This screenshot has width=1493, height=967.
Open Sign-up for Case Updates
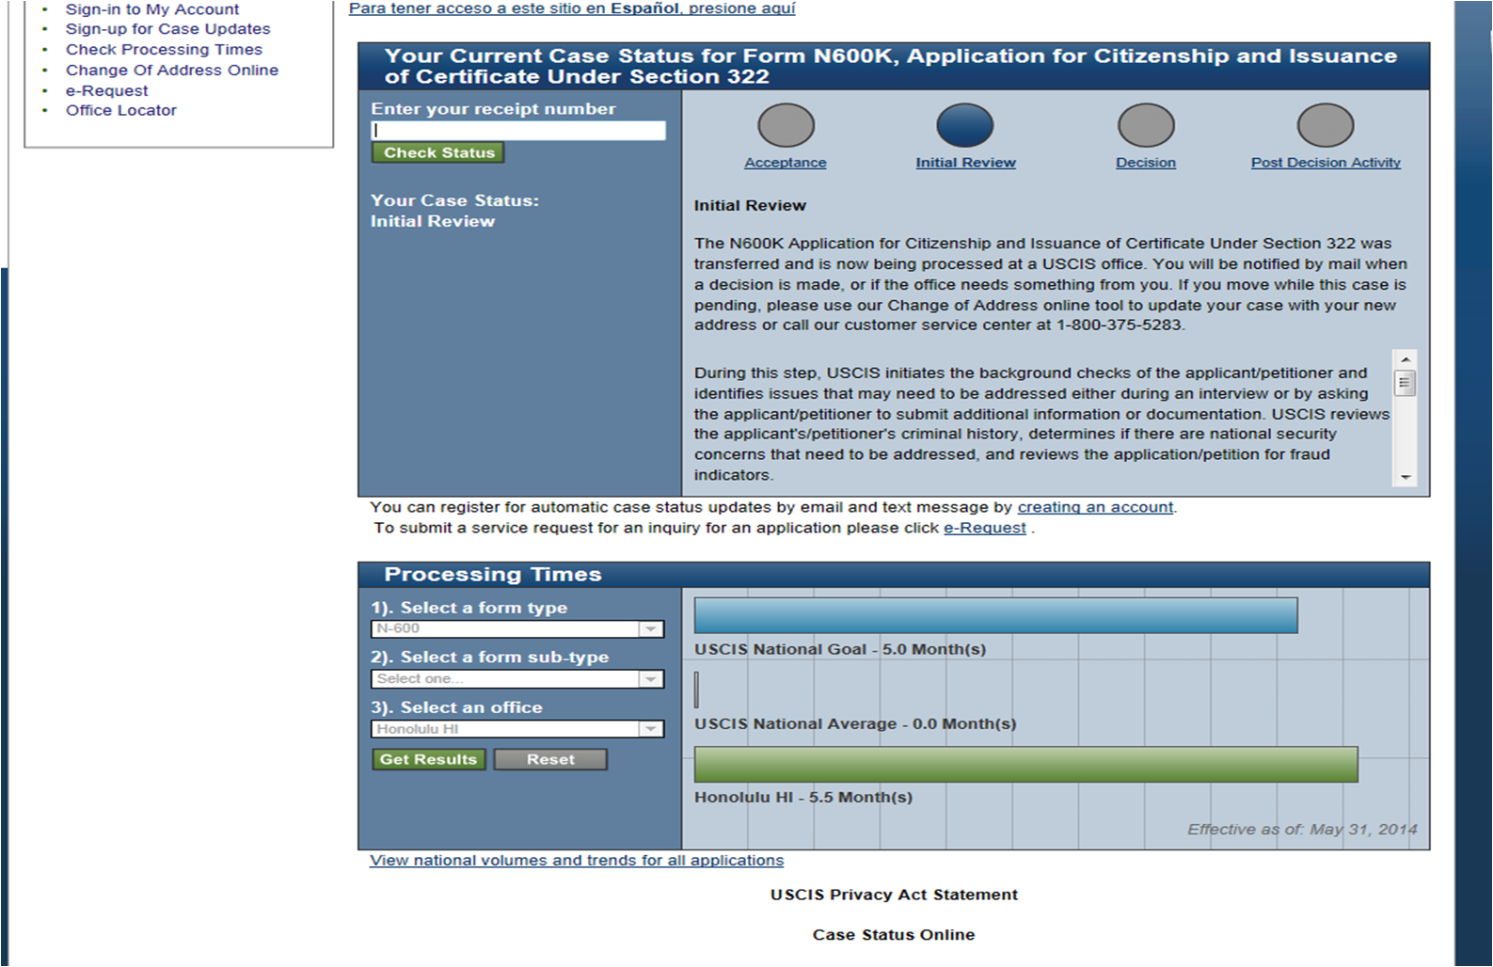tap(167, 29)
